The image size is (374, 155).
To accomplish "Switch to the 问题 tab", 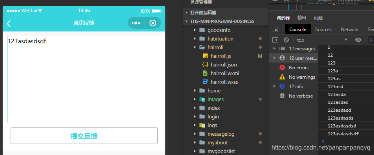I will pos(318,18).
